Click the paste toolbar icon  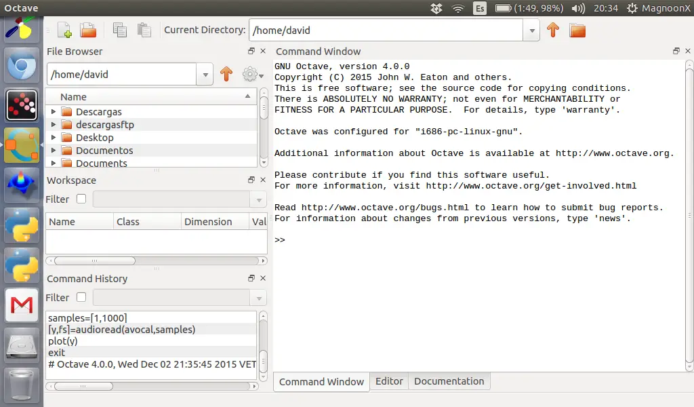[144, 30]
